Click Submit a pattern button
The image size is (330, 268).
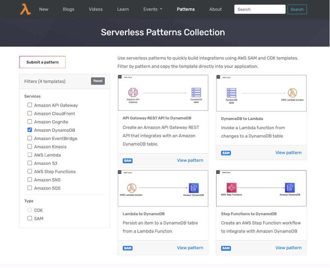[42, 62]
